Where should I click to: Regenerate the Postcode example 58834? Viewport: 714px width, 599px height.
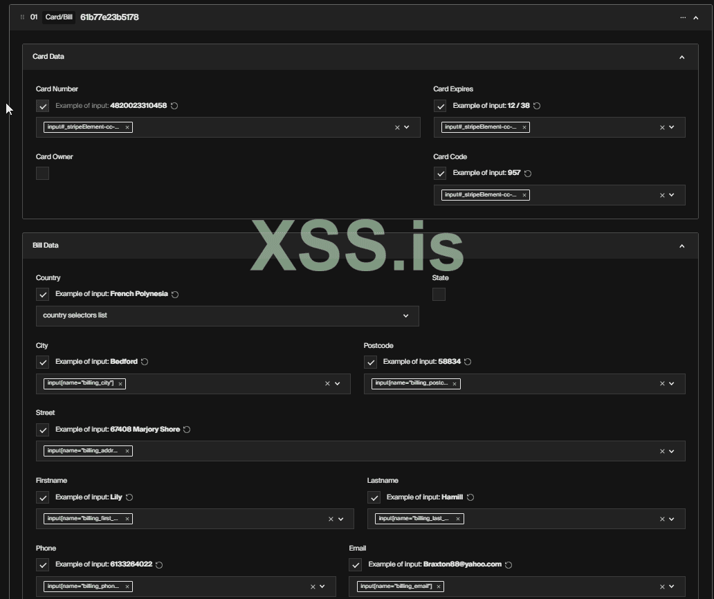[x=468, y=362]
